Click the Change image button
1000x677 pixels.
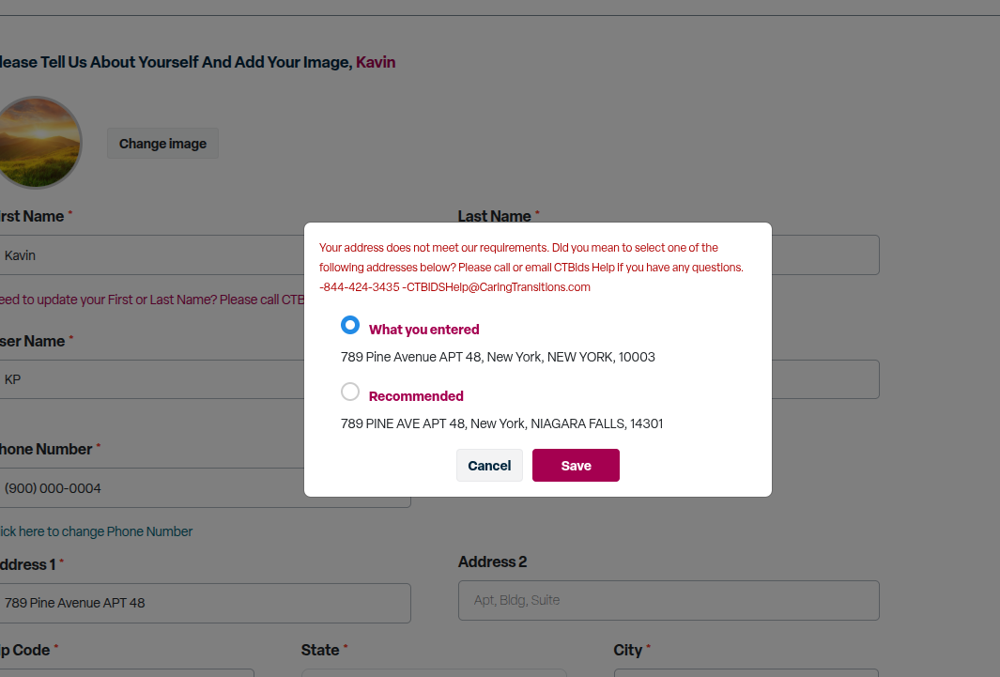(x=162, y=144)
